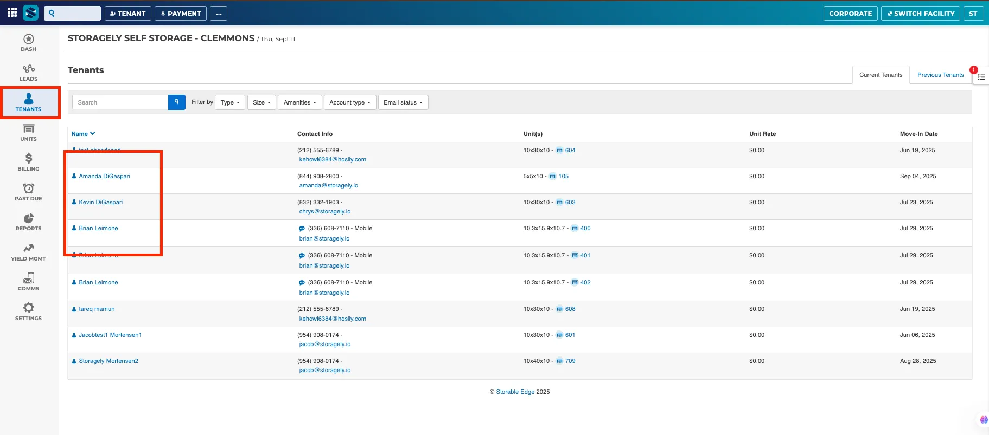The width and height of the screenshot is (989, 435).
Task: Expand the Amenities filter dropdown
Action: coord(299,102)
